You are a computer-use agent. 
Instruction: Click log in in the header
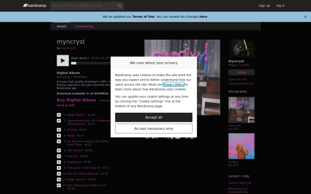tap(280, 6)
